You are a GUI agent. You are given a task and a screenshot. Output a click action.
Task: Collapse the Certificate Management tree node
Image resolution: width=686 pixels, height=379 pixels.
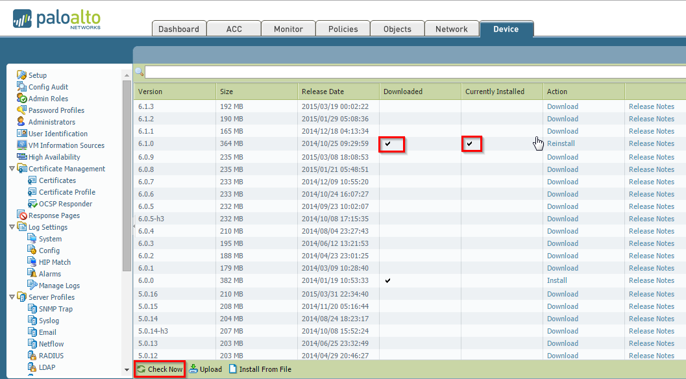pos(12,169)
